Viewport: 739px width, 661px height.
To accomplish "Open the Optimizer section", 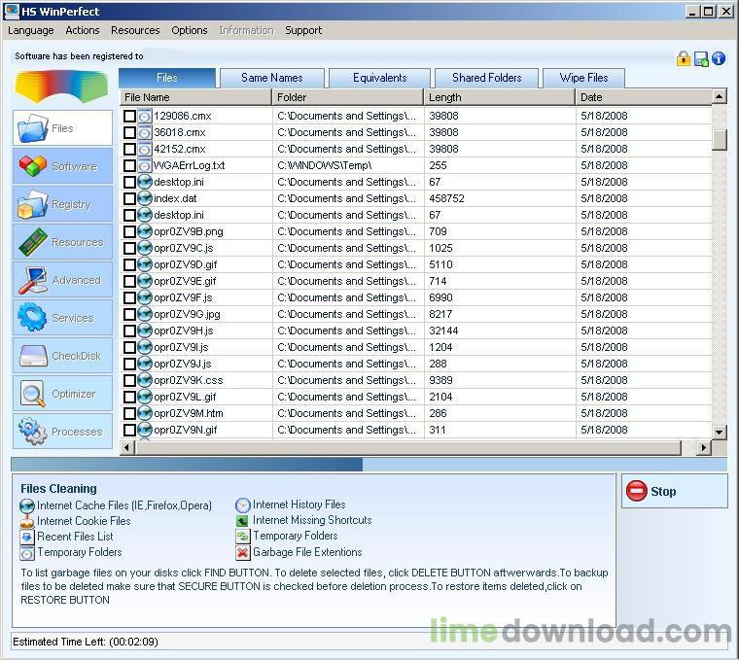I will pos(62,394).
